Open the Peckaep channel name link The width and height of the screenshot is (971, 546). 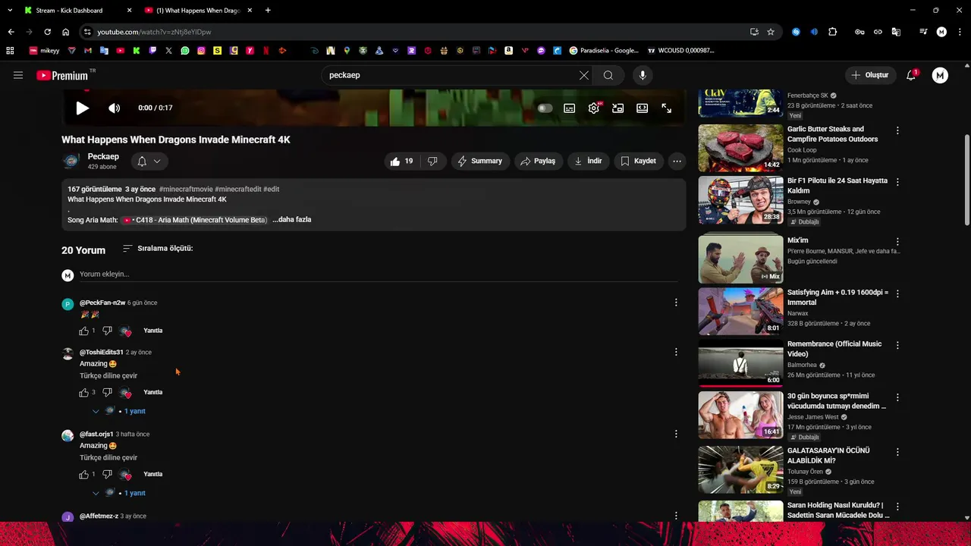[103, 156]
